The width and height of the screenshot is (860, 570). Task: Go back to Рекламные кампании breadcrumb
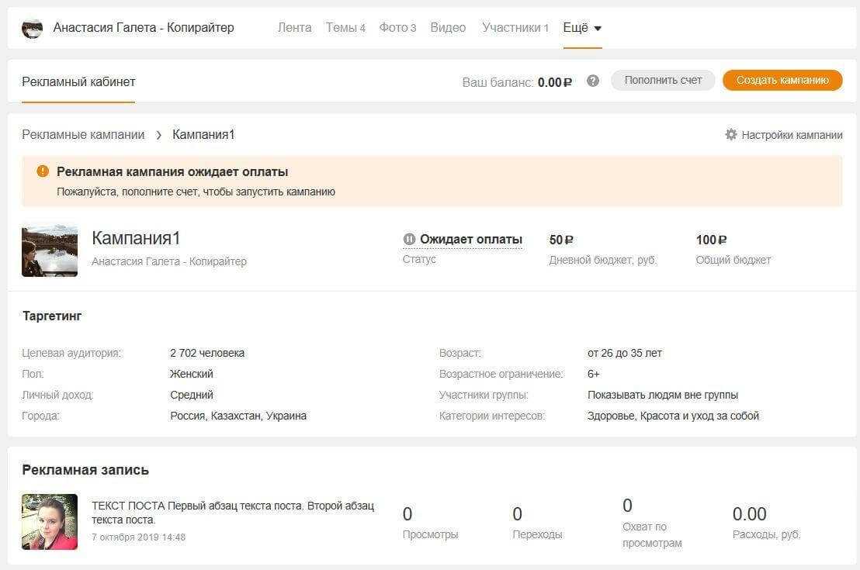tap(83, 135)
